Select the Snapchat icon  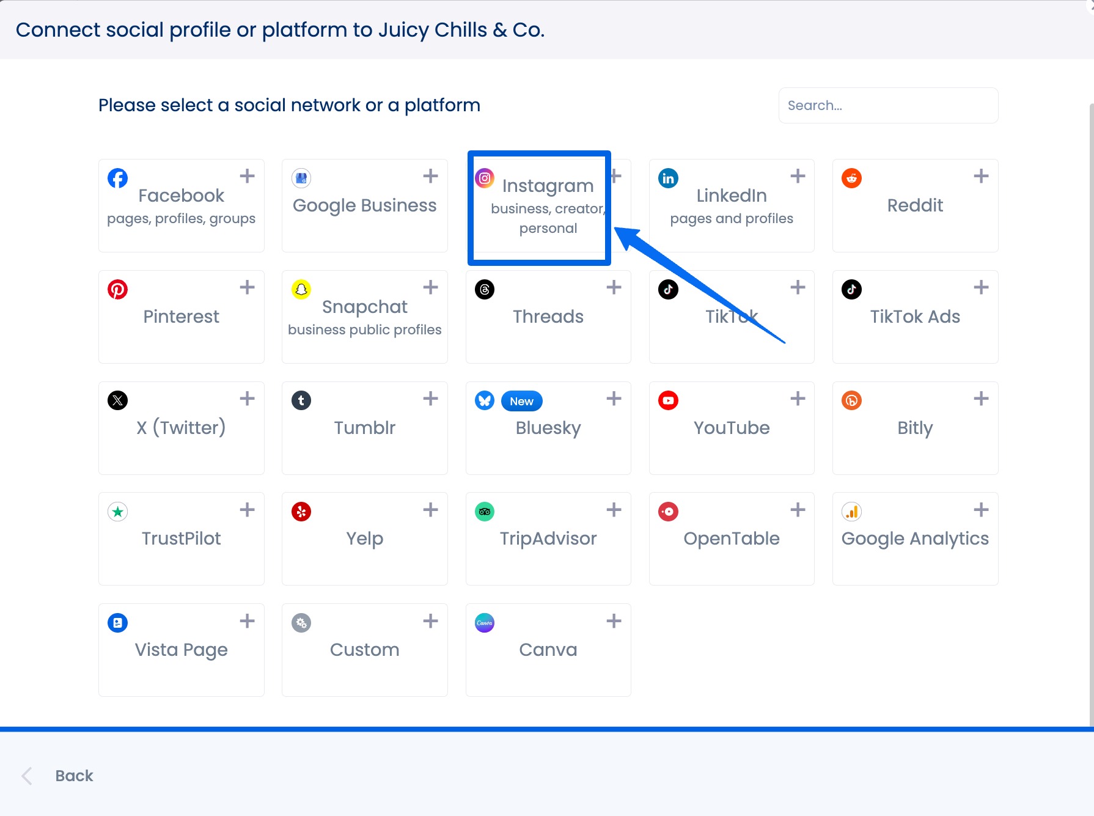click(301, 289)
